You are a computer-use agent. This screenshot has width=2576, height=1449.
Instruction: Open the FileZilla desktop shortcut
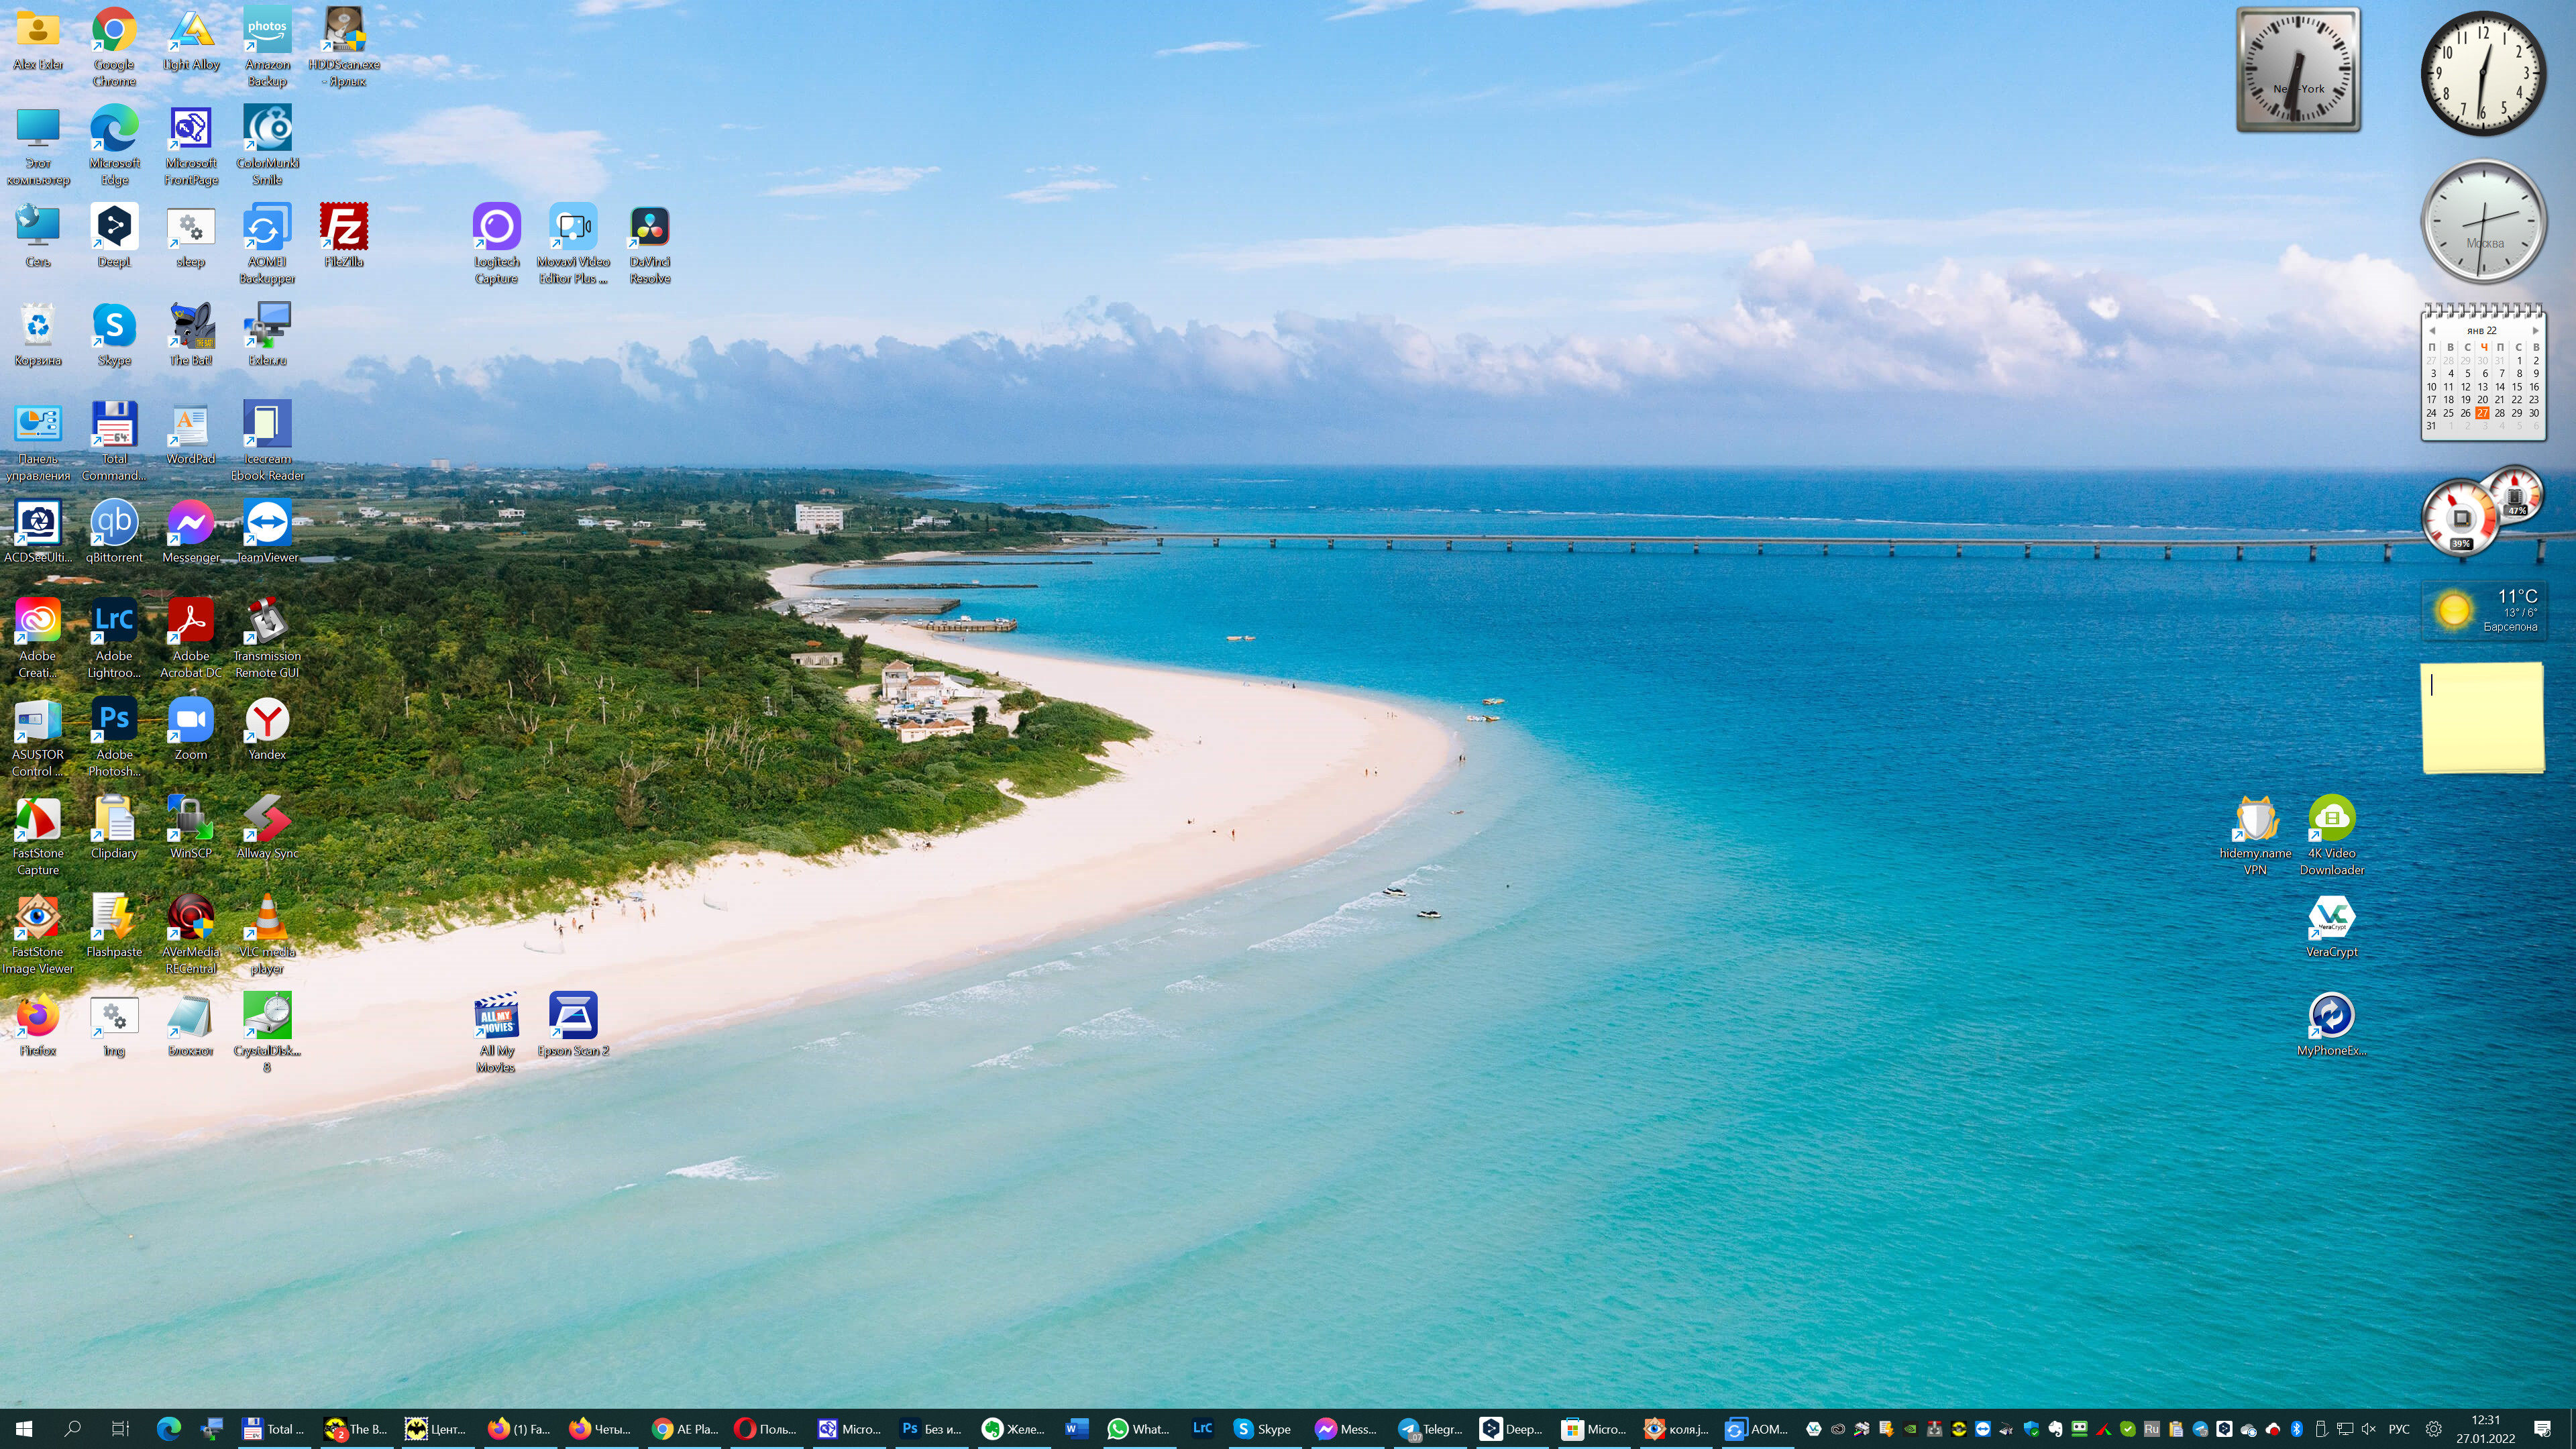[x=343, y=228]
